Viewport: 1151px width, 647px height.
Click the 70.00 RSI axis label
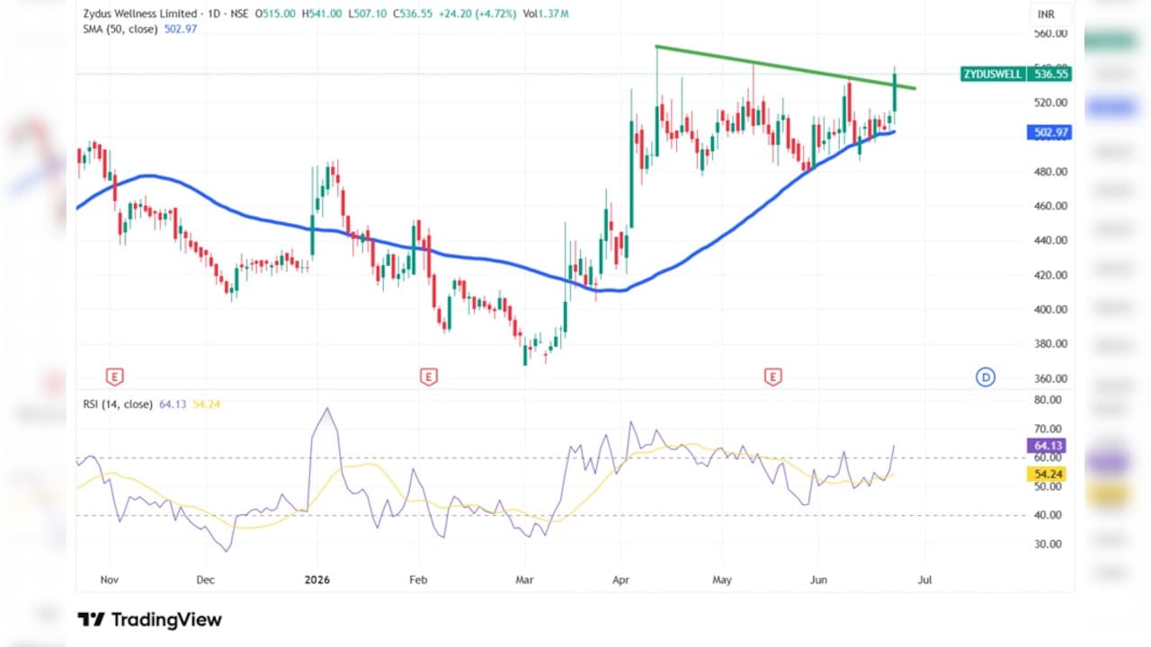tap(1048, 429)
